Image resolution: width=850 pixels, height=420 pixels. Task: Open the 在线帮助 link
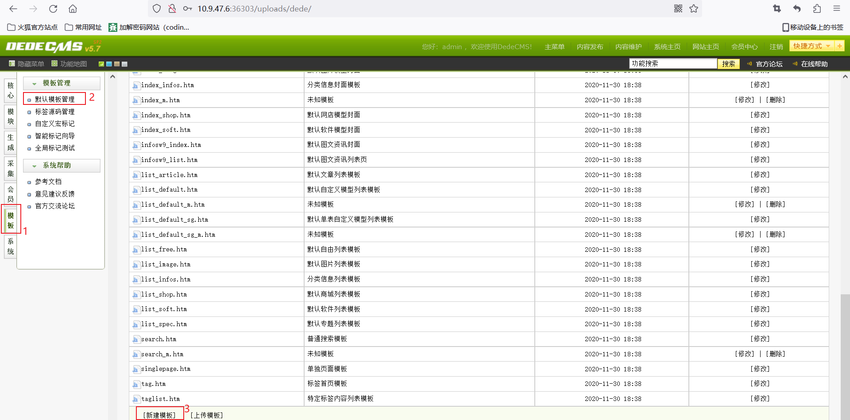click(814, 64)
